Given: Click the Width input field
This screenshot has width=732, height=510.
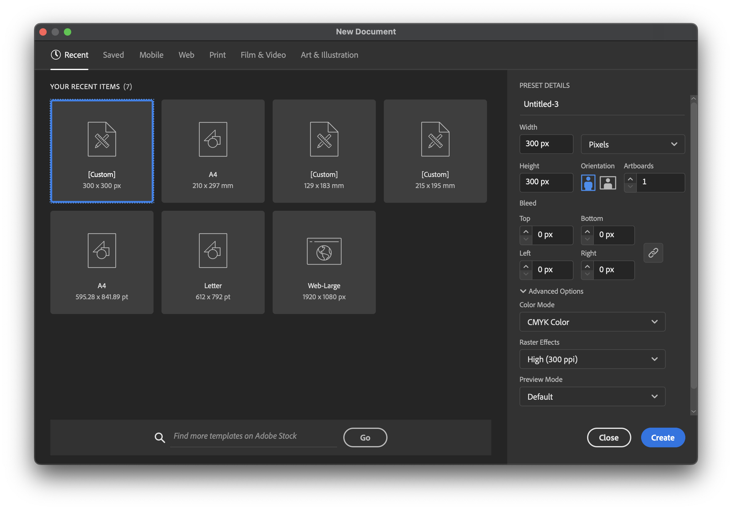Looking at the screenshot, I should [546, 144].
